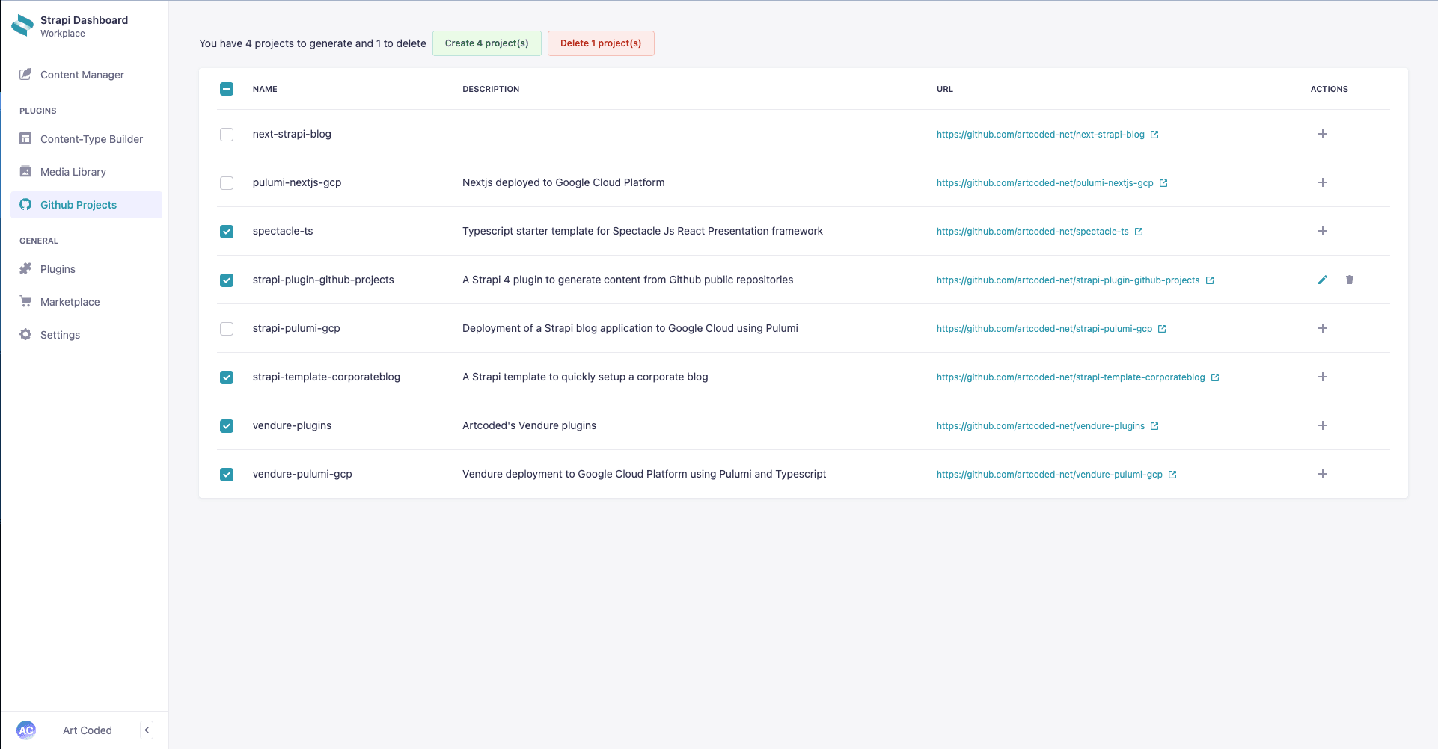Open Media Library in the sidebar
The image size is (1438, 749).
(x=86, y=172)
